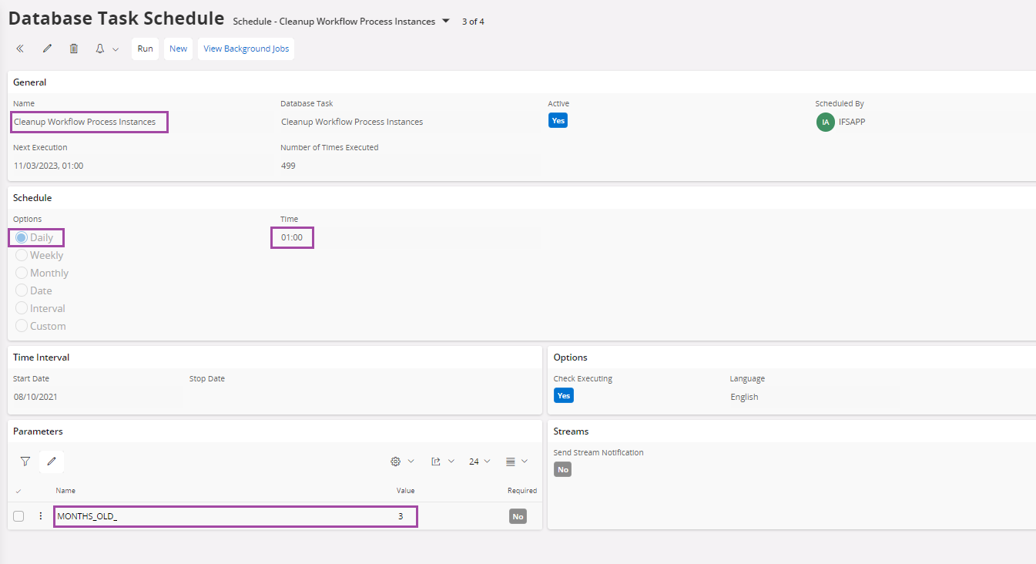Open the page size 24 dropdown
1036x564 pixels.
479,462
